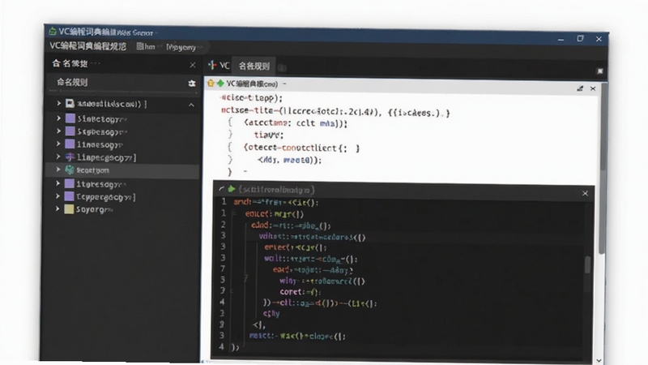Click the faint icon right of 合名规则 tab

coord(282,67)
